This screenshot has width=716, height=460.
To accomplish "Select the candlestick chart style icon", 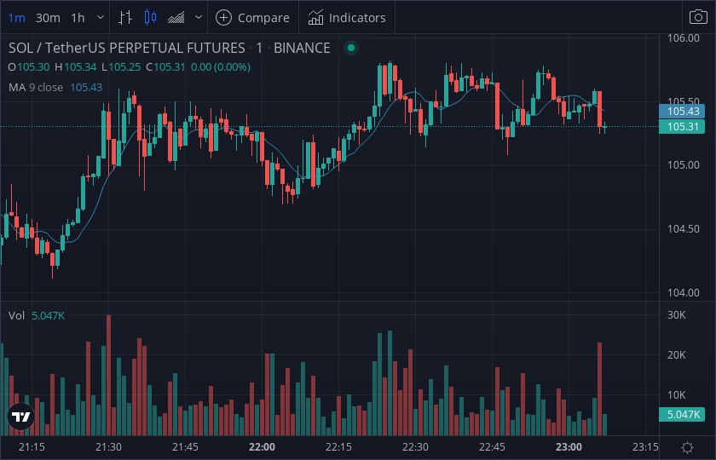I will tap(150, 18).
